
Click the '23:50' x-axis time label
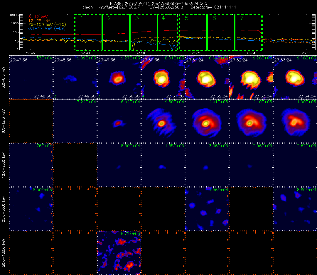(141, 53)
